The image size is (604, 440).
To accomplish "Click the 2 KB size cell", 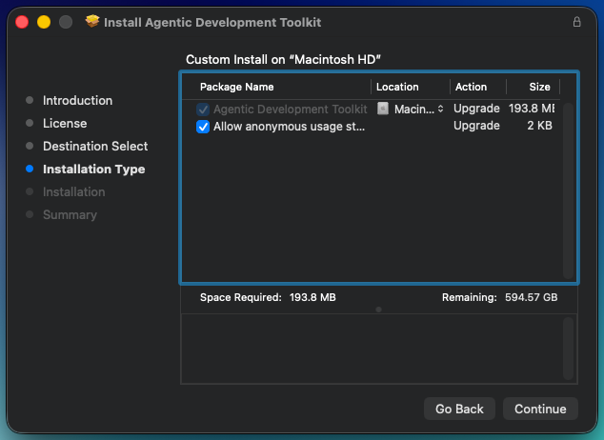I will tap(539, 126).
